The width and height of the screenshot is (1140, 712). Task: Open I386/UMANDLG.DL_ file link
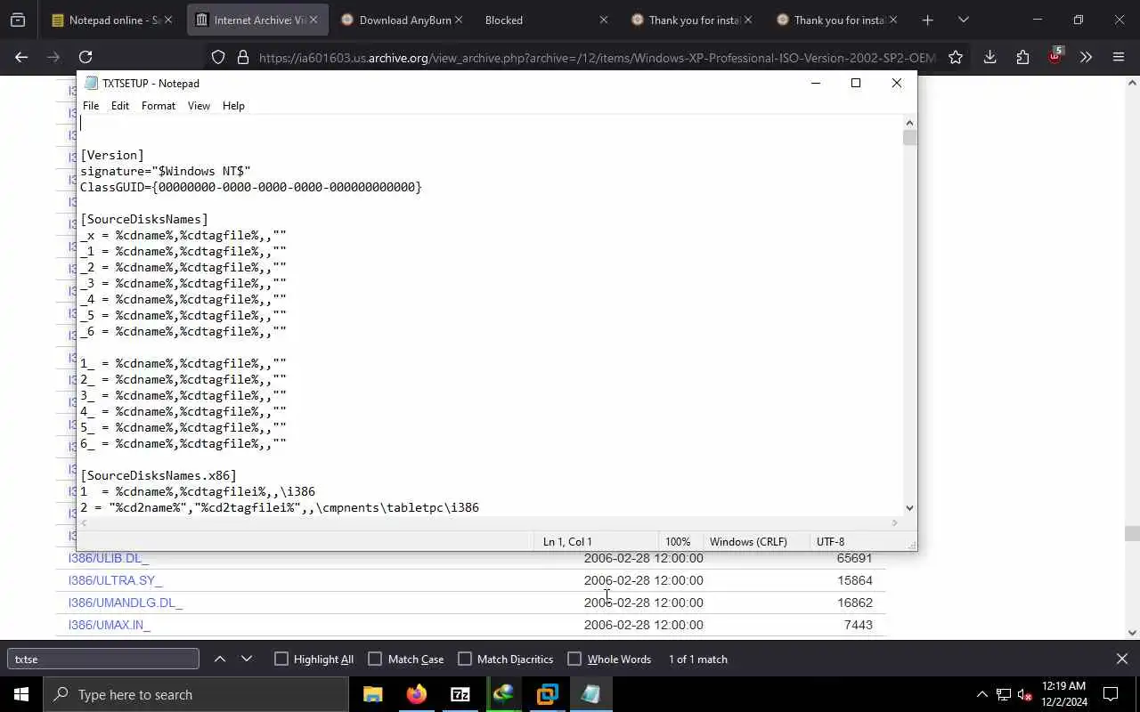pyautogui.click(x=126, y=603)
